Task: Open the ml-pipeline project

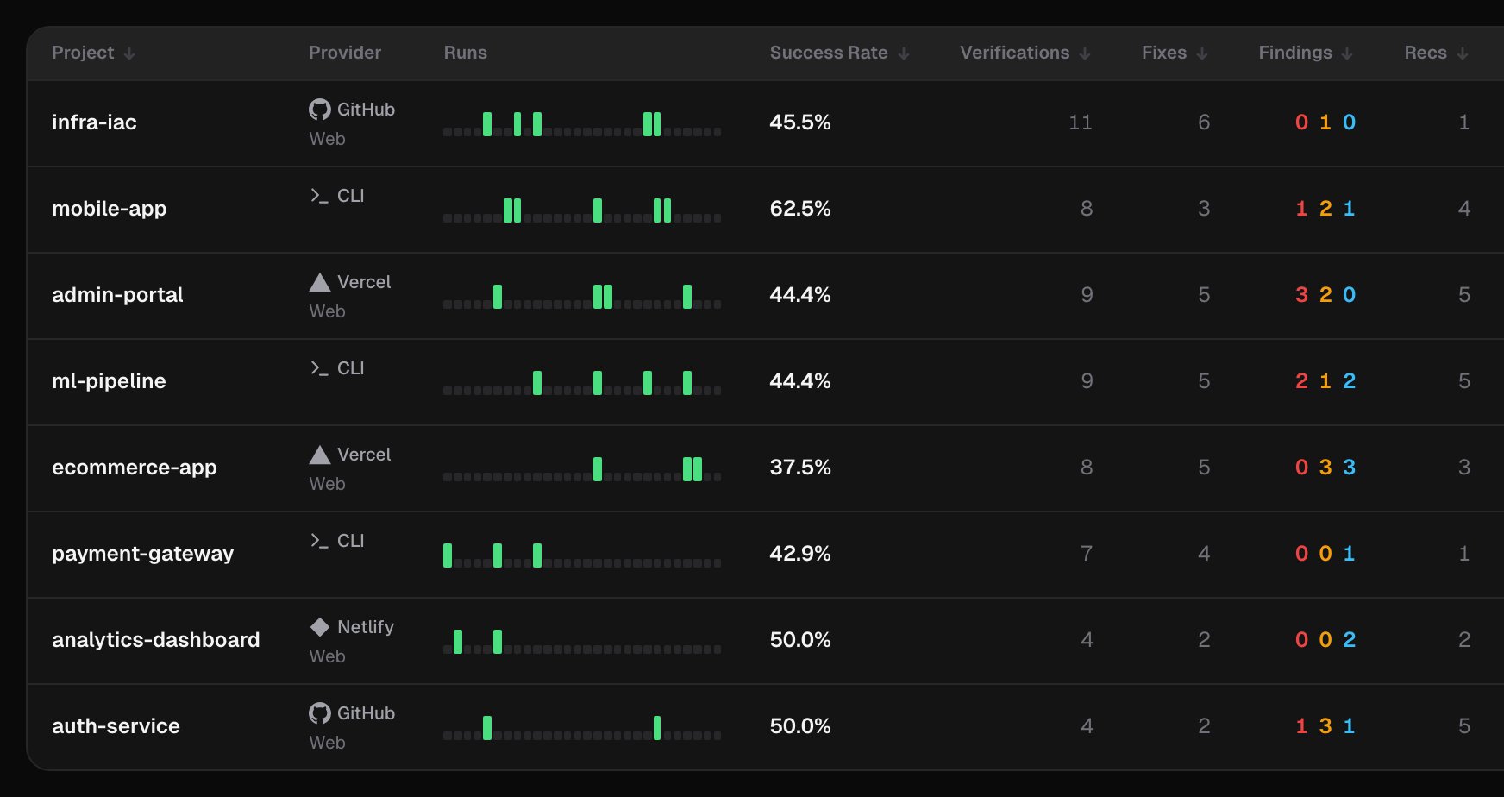Action: [x=109, y=381]
